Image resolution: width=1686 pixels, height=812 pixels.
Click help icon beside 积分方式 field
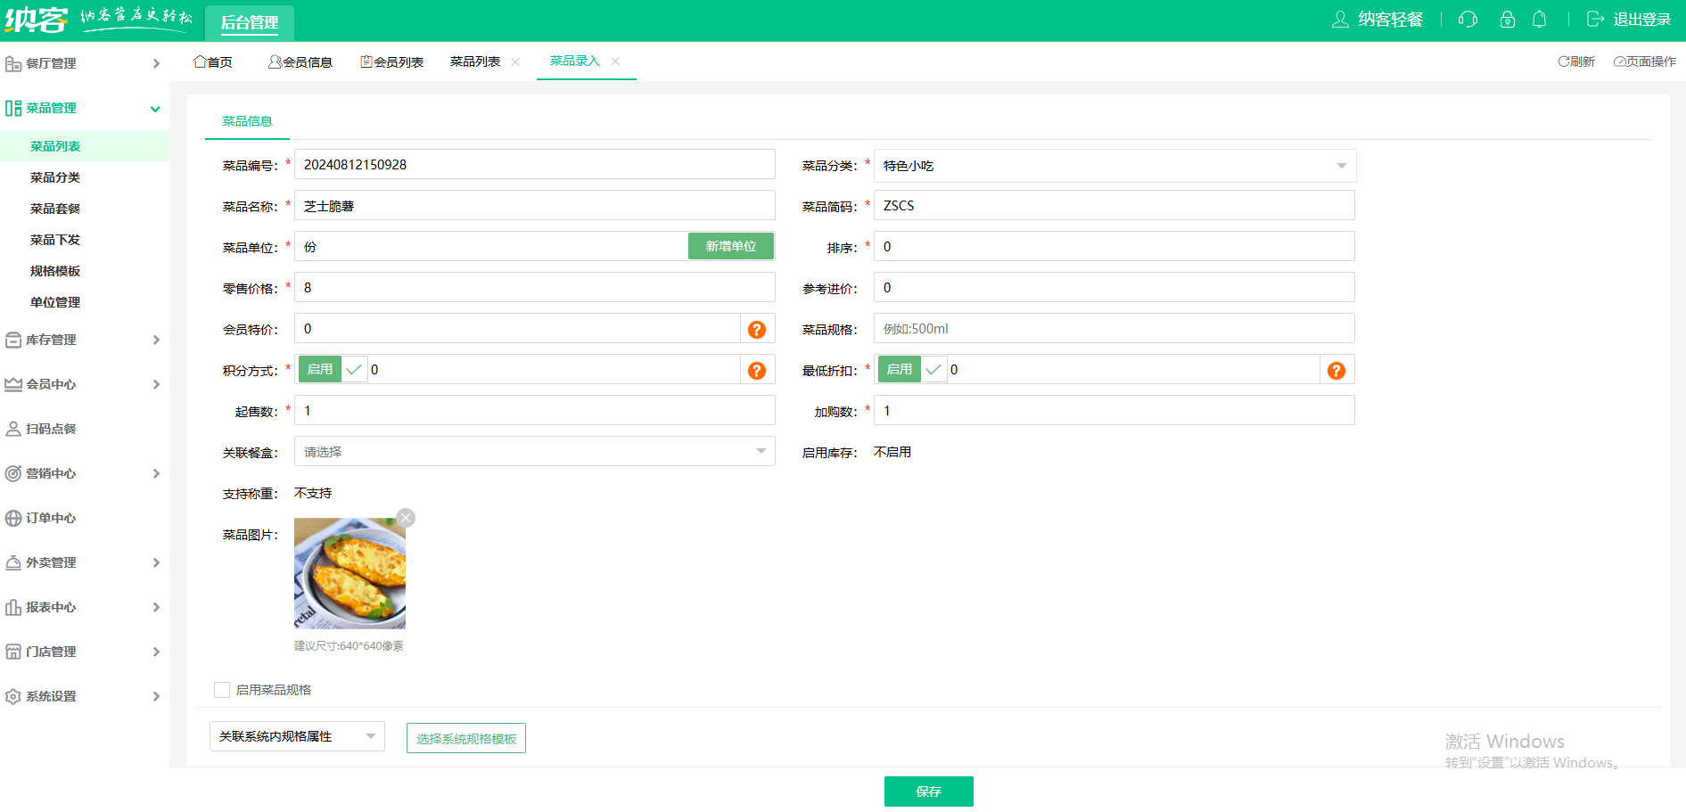coord(757,371)
